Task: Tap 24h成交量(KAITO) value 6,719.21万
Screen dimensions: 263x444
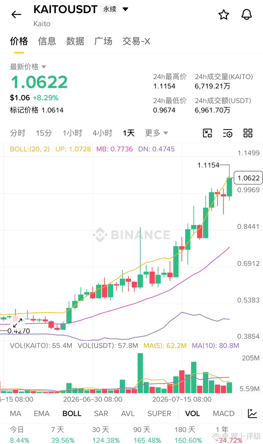Action: coord(212,86)
